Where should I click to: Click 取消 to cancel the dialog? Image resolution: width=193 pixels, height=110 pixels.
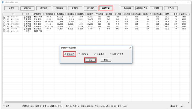click(106, 60)
